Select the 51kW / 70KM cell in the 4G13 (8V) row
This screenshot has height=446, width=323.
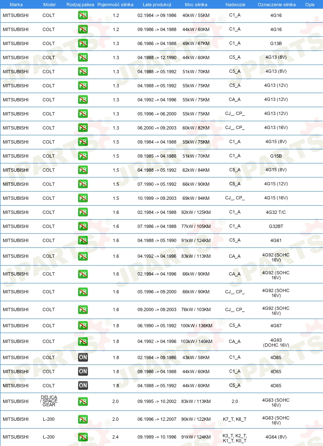(196, 72)
